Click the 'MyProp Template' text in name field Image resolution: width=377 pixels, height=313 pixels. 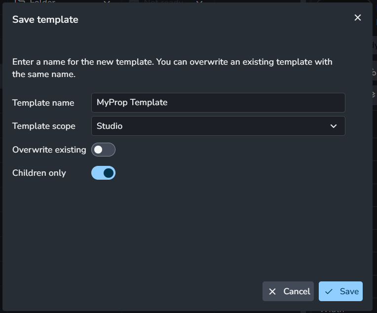(132, 103)
